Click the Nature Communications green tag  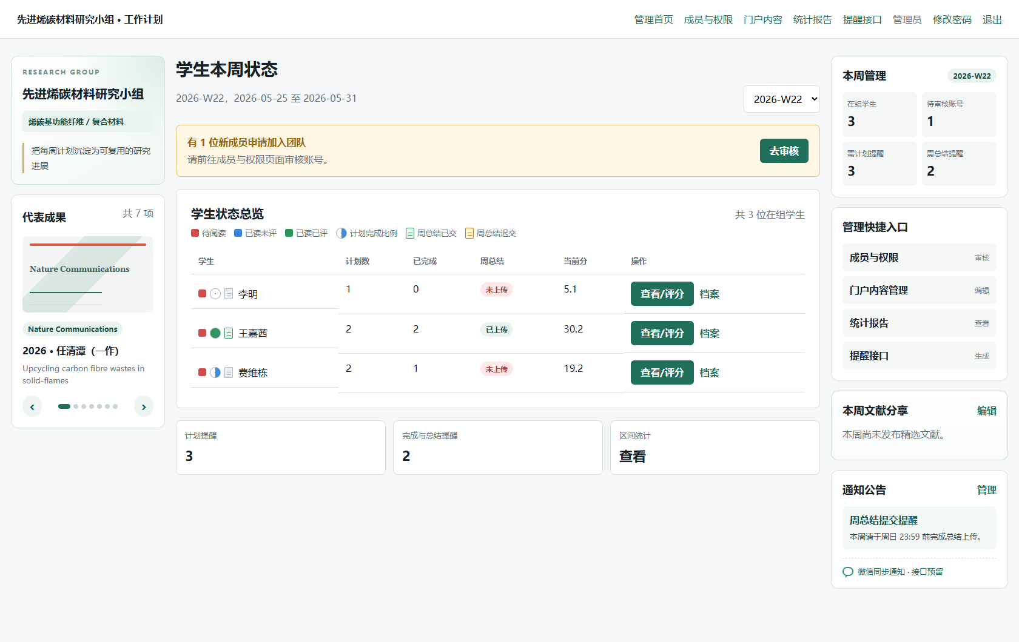coord(73,329)
